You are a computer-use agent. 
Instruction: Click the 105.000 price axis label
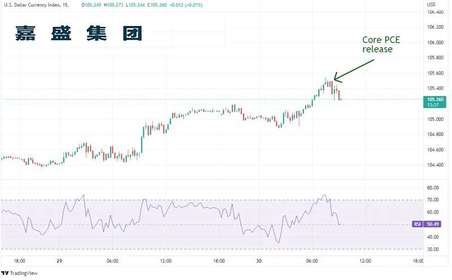tap(435, 119)
